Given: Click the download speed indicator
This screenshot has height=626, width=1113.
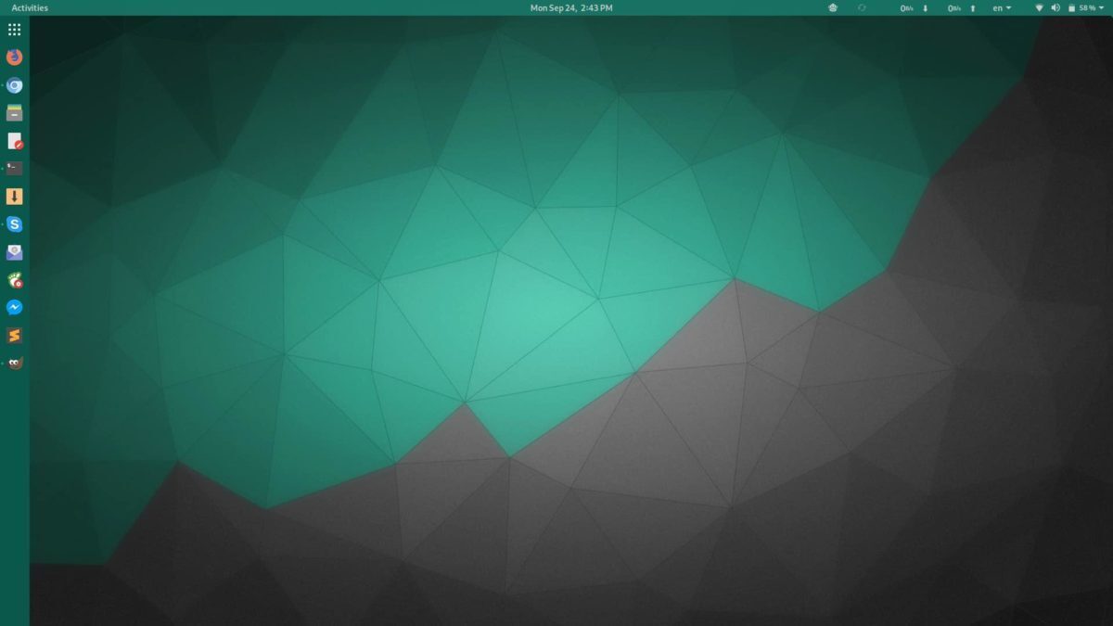Looking at the screenshot, I should tap(914, 7).
